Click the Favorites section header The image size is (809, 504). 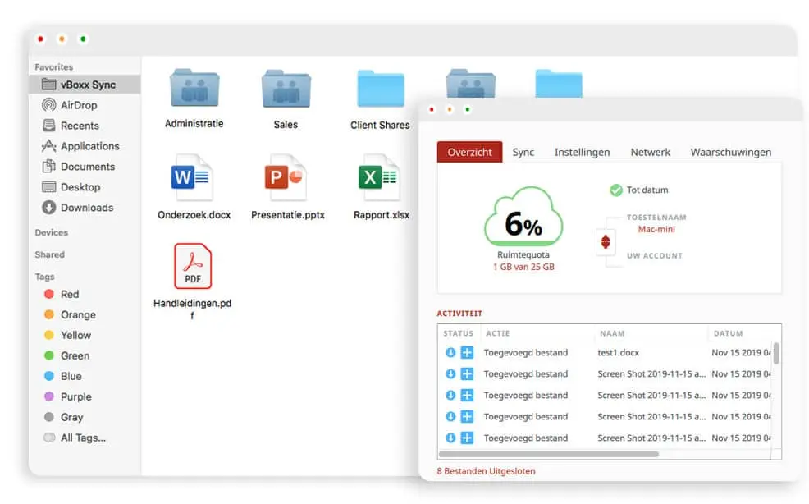point(53,67)
